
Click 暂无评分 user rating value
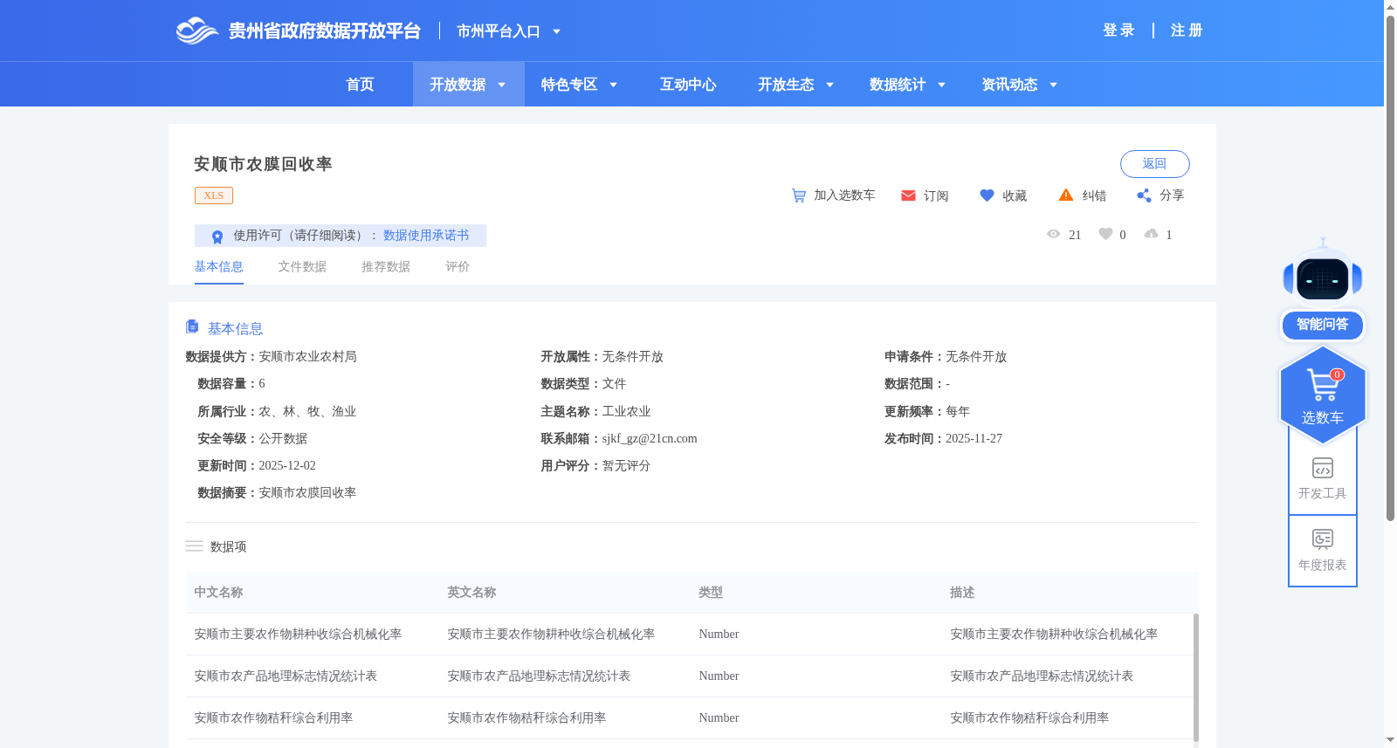626,466
